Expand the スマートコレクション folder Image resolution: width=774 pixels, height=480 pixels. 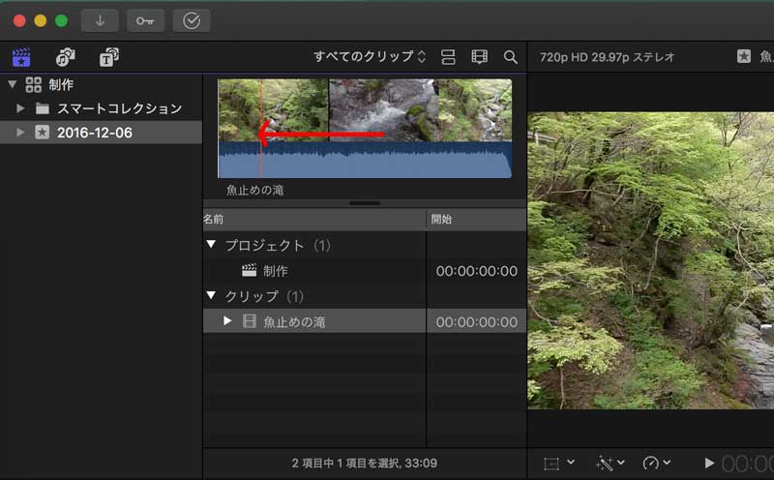point(20,108)
